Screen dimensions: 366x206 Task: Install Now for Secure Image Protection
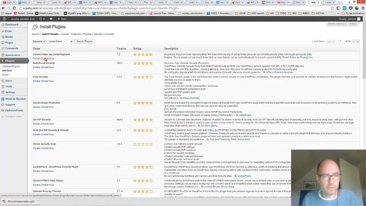(48, 107)
